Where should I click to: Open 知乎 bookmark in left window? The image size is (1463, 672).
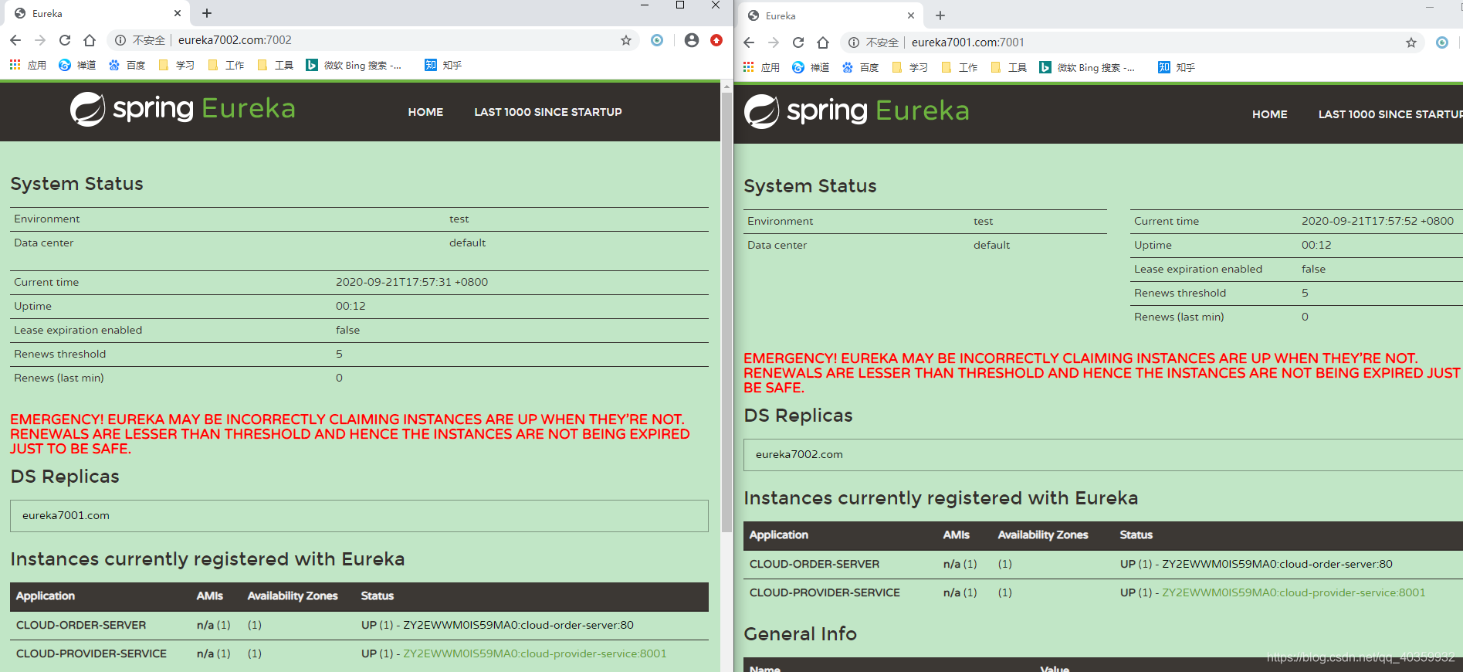(443, 65)
